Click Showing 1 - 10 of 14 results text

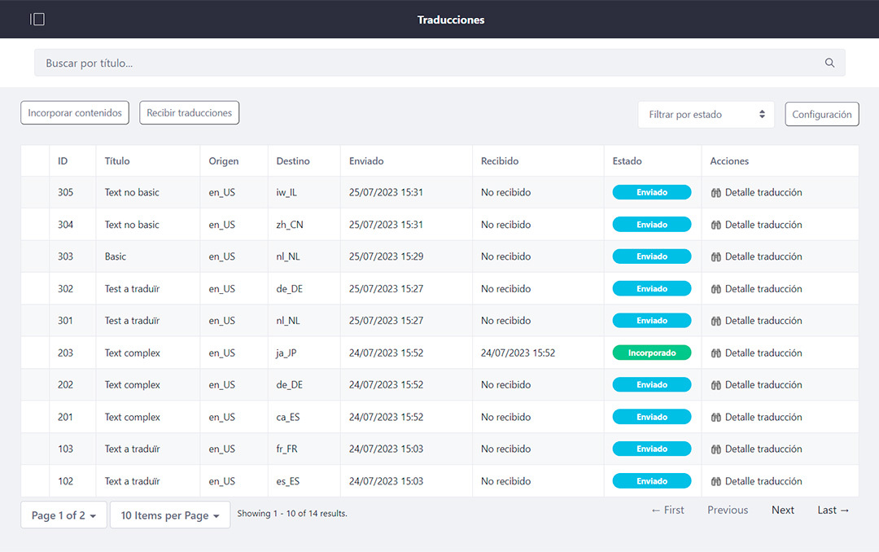click(x=292, y=513)
